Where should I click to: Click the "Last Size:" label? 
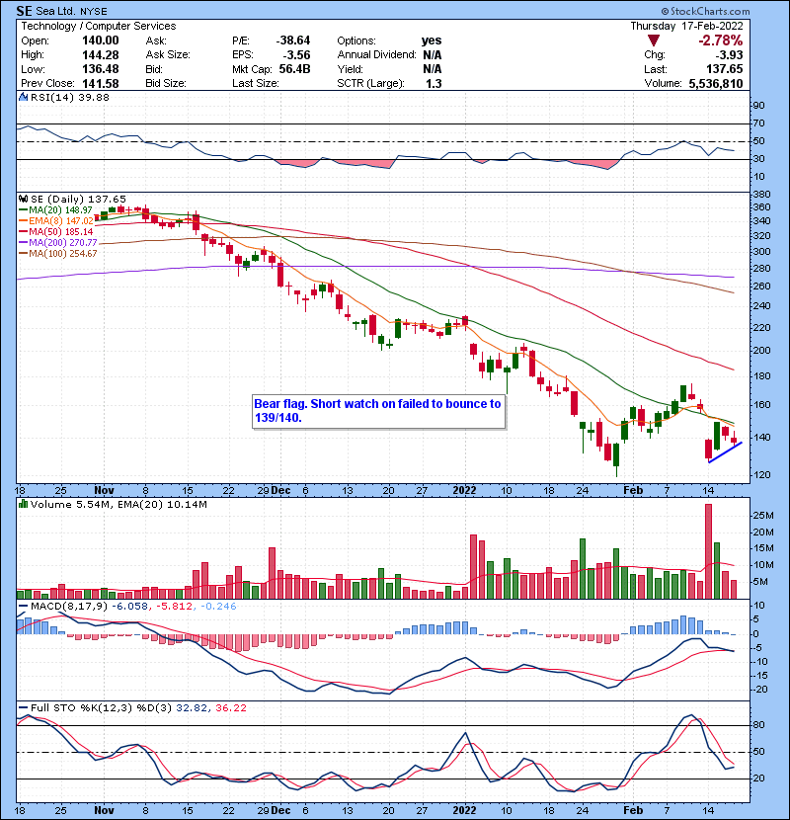255,84
